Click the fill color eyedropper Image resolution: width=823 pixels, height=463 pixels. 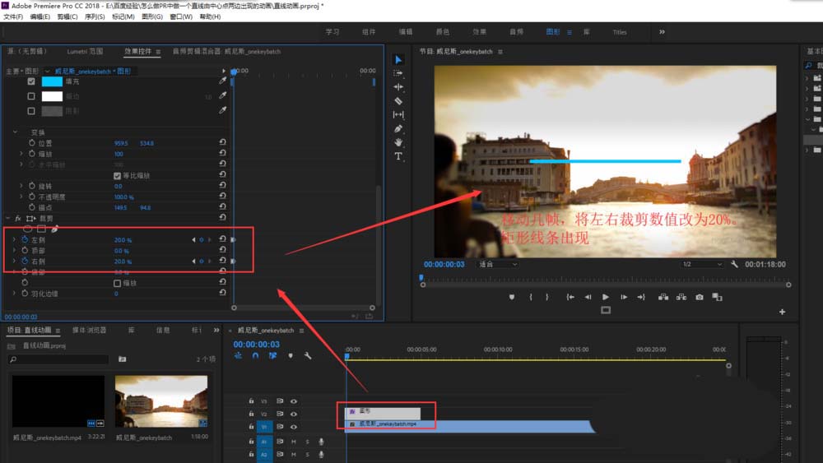pyautogui.click(x=222, y=81)
